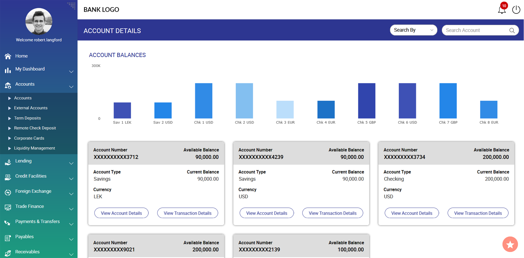
Task: Open Accounts submenu item
Action: pos(23,98)
